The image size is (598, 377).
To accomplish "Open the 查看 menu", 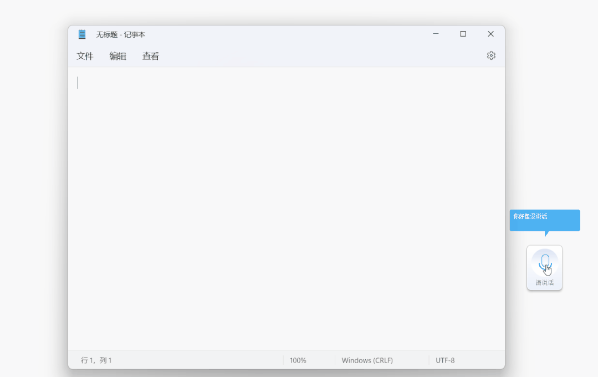I will pyautogui.click(x=150, y=56).
